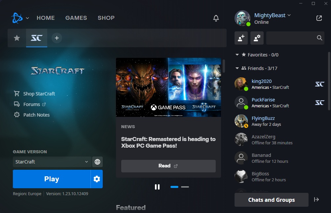Open AzazelZerg friend entry
Viewport: 331px width, 213px height.
click(279, 140)
